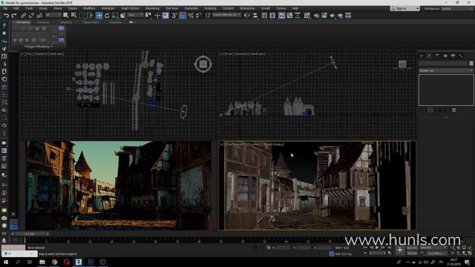Open the Modifiers menu
This screenshot has height=267, width=475.
point(89,8)
